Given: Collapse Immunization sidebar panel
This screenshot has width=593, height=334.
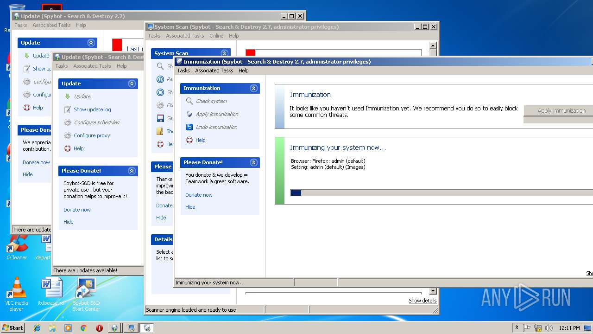Looking at the screenshot, I should tap(253, 88).
